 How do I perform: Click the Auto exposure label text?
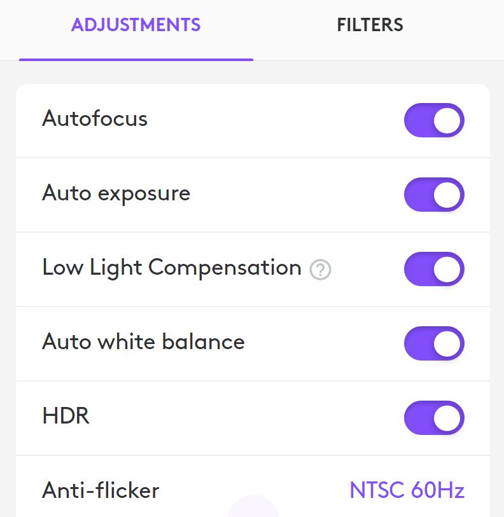point(116,193)
